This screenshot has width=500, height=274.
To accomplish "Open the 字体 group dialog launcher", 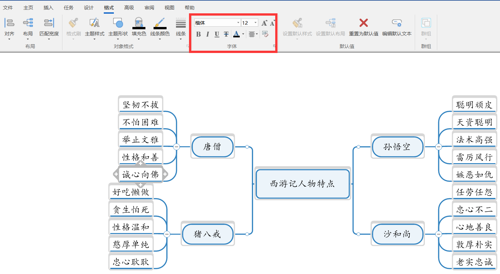I will click(274, 46).
